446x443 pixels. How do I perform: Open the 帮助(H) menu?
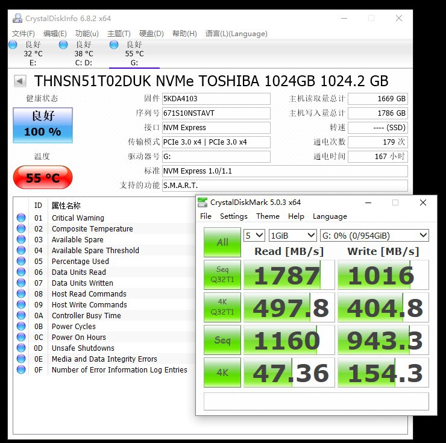pyautogui.click(x=184, y=34)
